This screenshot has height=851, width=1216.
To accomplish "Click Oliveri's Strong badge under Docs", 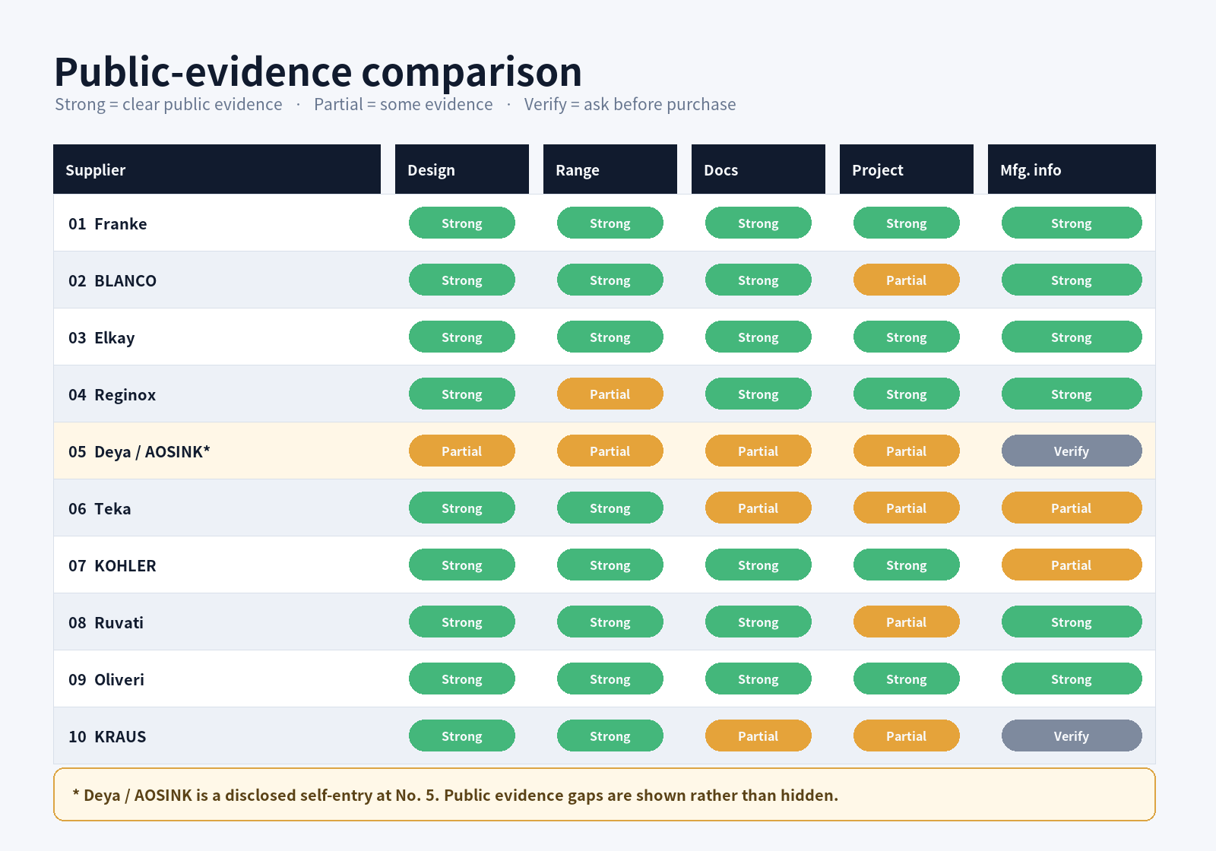I will pyautogui.click(x=758, y=679).
